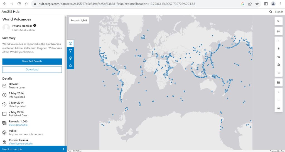Image resolution: width=285 pixels, height=152 pixels.
Task: Switch to the info tab
Action: (70, 44)
